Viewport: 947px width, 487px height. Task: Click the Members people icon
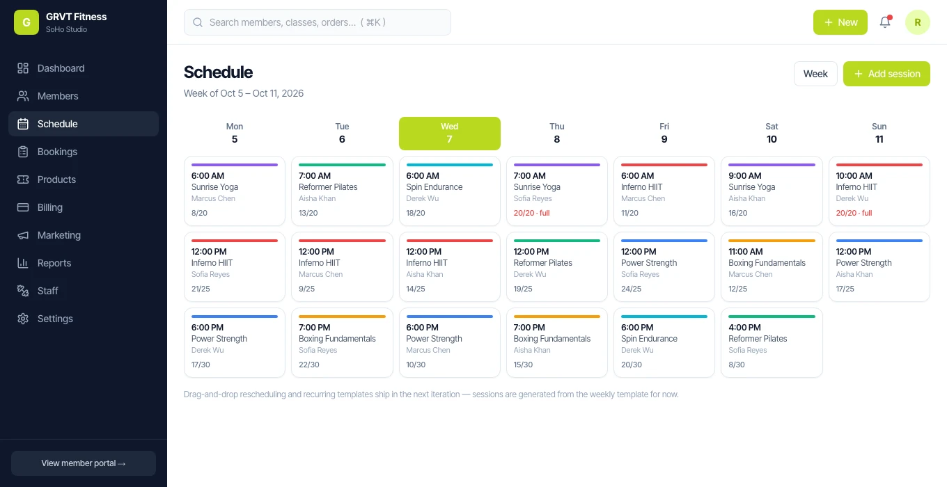(23, 96)
